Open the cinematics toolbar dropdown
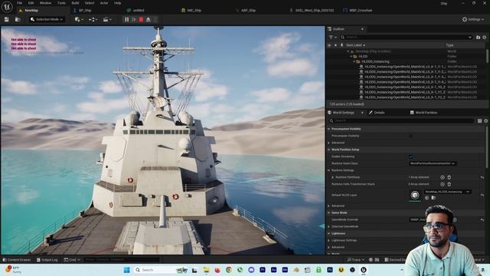 point(107,19)
